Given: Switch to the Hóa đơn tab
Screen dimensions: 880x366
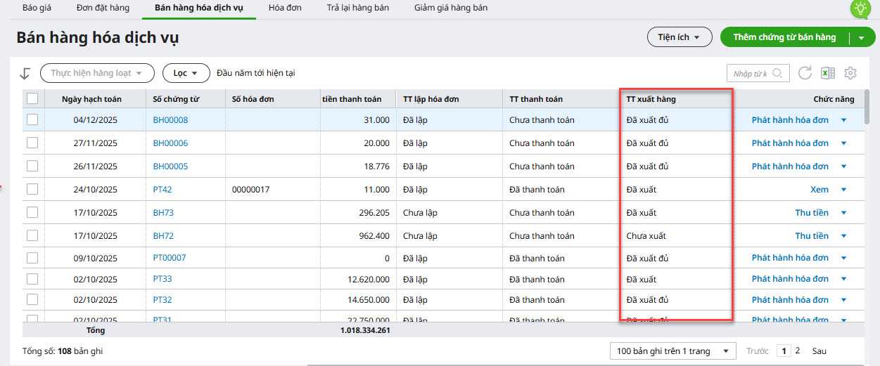Looking at the screenshot, I should point(286,8).
